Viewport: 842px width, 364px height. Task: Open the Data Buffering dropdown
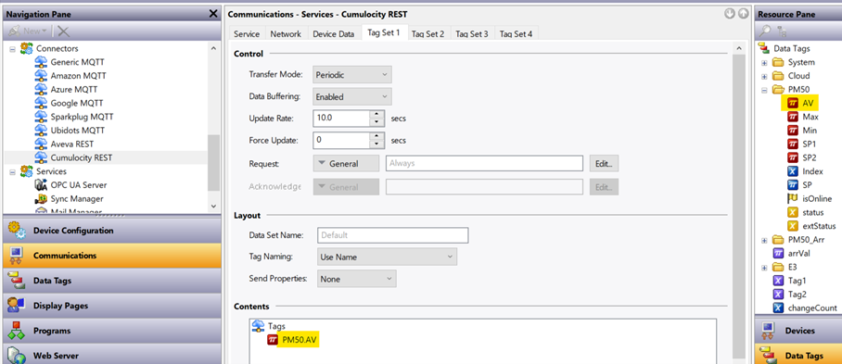point(351,97)
